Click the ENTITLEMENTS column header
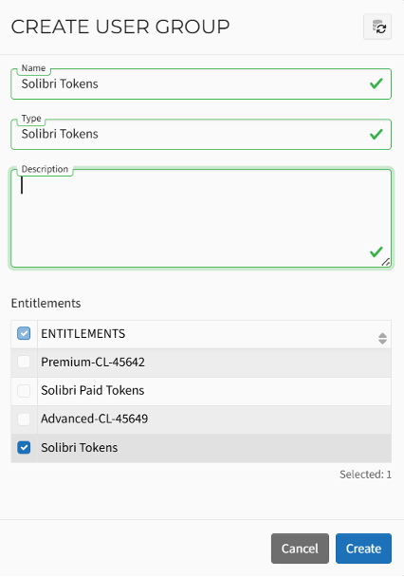Viewport: 404px width, 577px height. (x=83, y=334)
